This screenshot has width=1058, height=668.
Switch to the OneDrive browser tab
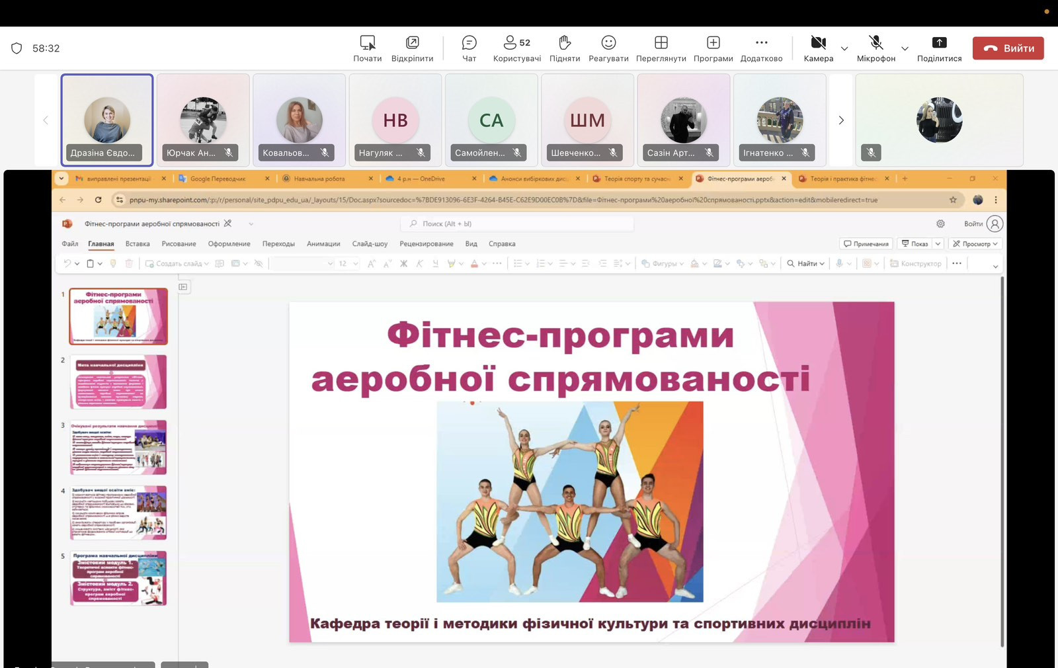pyautogui.click(x=421, y=179)
